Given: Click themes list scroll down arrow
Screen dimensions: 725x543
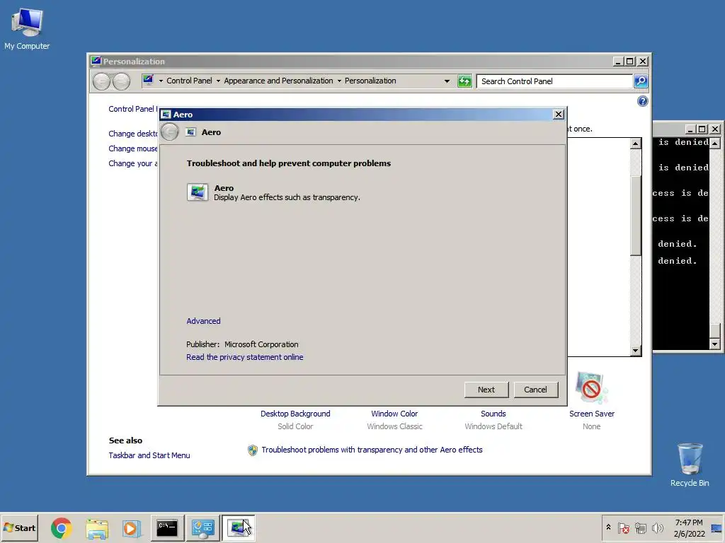Looking at the screenshot, I should [635, 351].
